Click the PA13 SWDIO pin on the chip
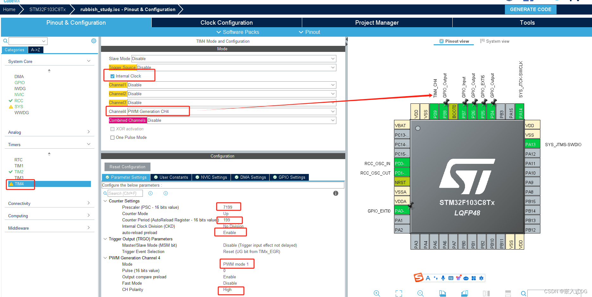 [x=532, y=144]
